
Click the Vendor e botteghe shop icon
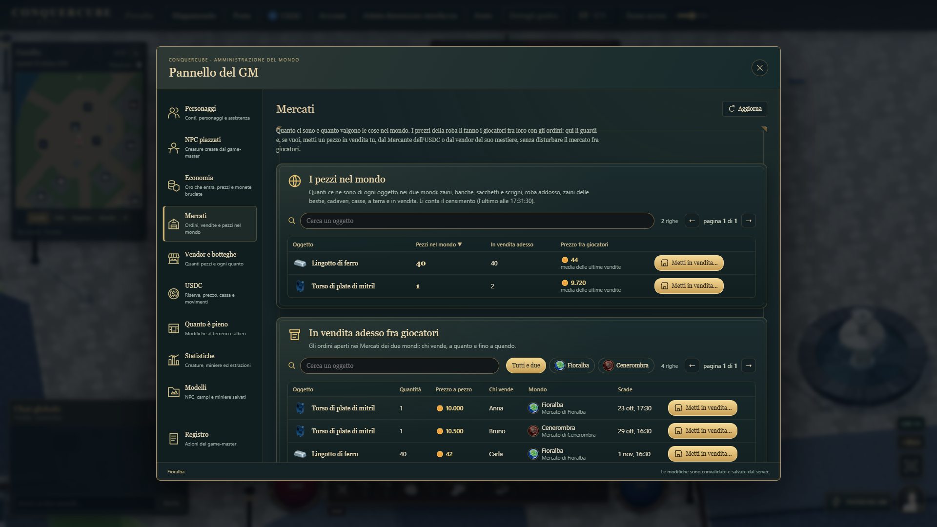[173, 259]
